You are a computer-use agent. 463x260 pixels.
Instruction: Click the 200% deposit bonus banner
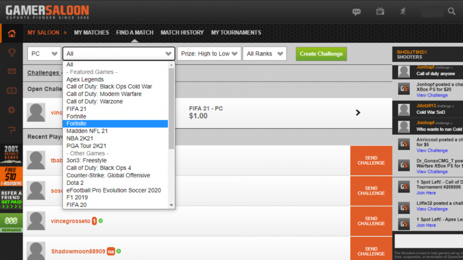tap(11, 154)
